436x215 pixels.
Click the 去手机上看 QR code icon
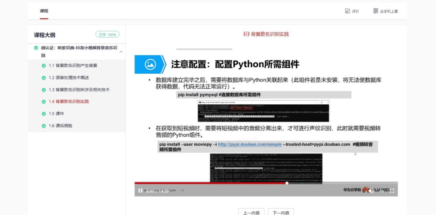(x=376, y=11)
